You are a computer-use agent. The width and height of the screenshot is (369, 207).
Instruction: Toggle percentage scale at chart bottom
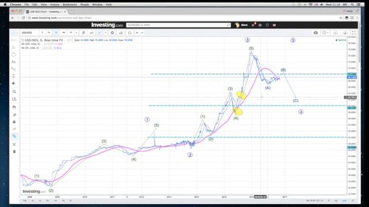329,201
